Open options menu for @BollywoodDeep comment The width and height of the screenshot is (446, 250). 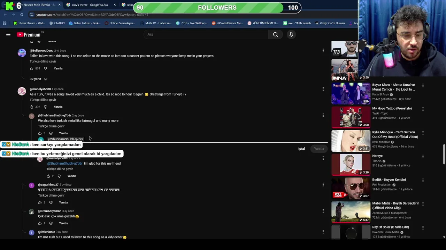[323, 51]
